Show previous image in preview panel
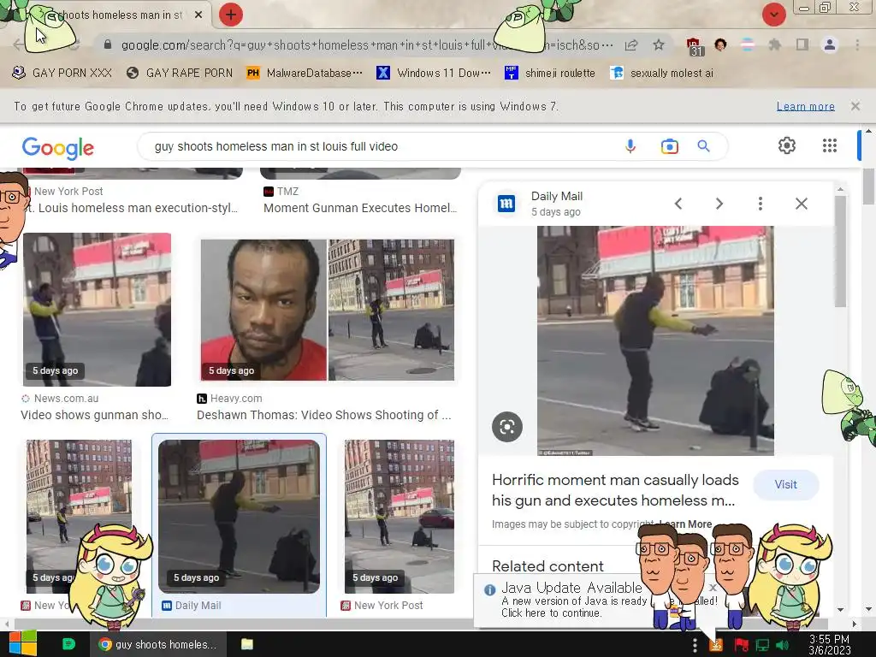 [678, 204]
